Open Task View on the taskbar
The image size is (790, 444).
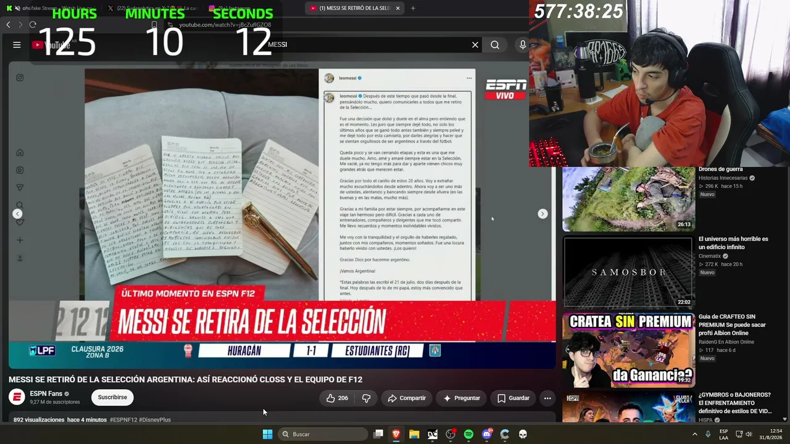click(378, 434)
